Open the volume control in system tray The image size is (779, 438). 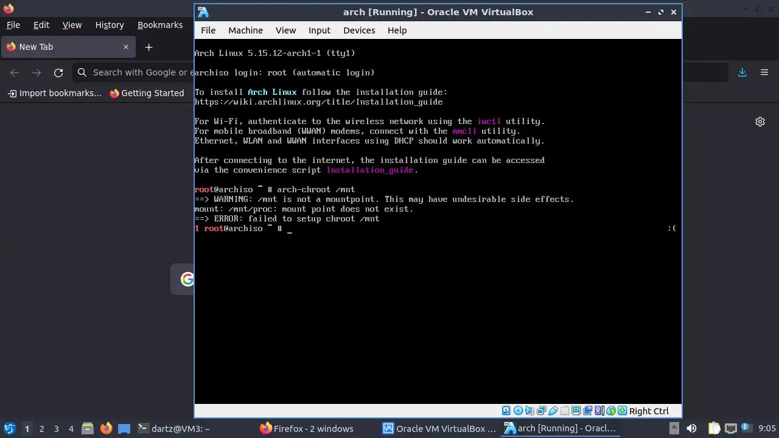tap(691, 429)
